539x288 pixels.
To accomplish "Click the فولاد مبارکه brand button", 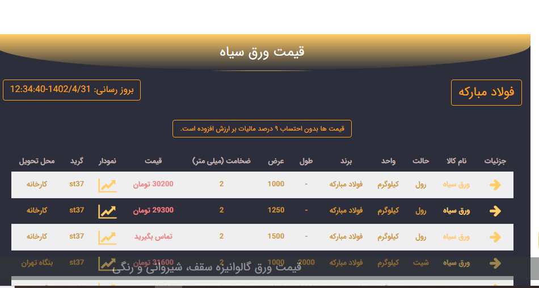I will pyautogui.click(x=486, y=93).
